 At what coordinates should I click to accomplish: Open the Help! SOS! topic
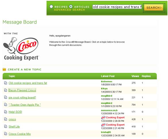pyautogui.click(x=15, y=112)
